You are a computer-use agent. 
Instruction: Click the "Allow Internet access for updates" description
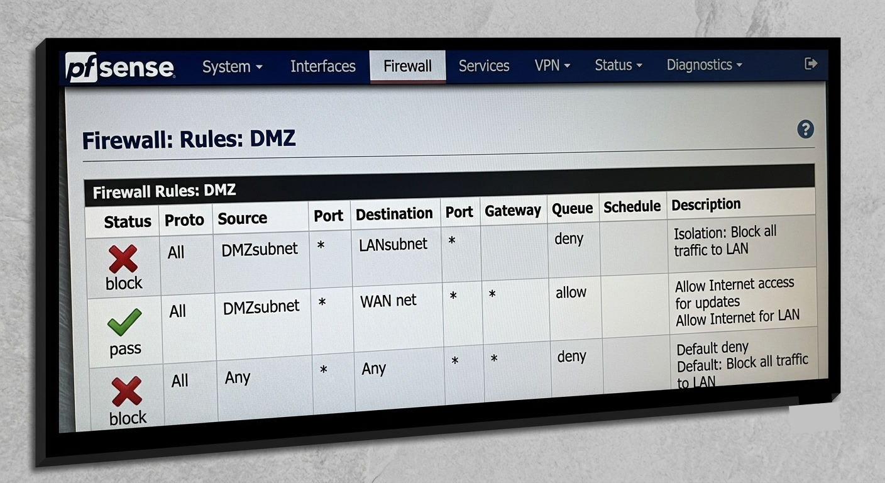coord(735,293)
